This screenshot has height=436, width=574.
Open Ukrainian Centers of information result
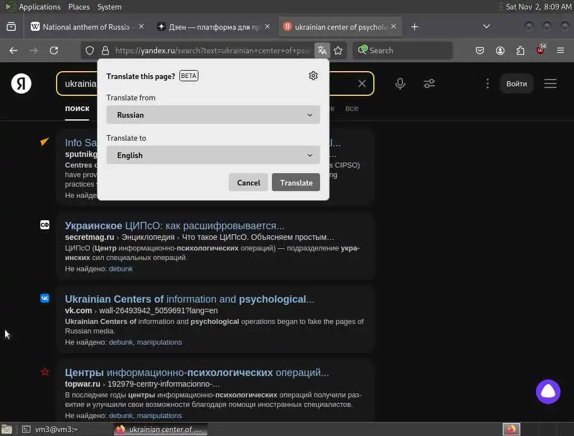pyautogui.click(x=189, y=299)
